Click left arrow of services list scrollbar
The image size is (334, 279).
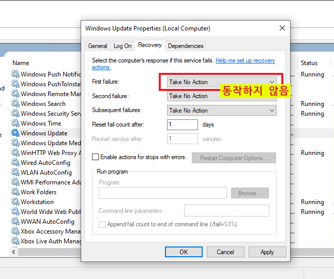(13, 252)
